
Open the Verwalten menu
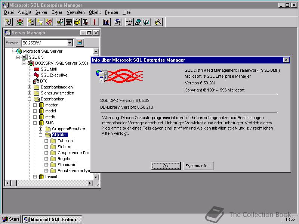point(76,12)
